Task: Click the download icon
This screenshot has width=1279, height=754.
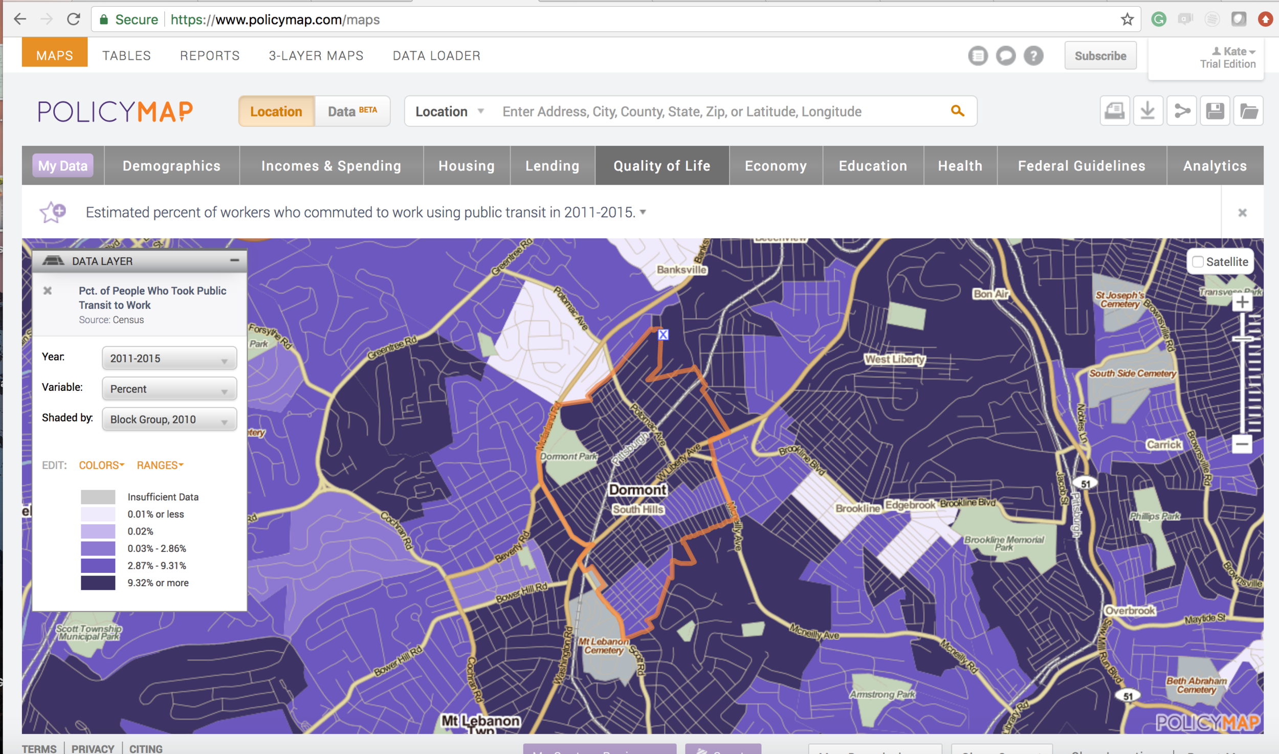Action: 1148,111
